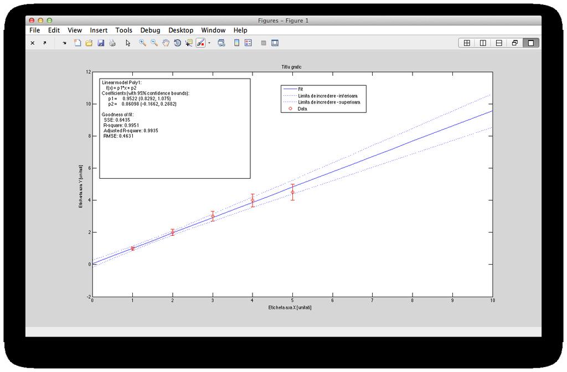This screenshot has height=372, width=567.
Task: Open the Edit menu
Action: [54, 30]
